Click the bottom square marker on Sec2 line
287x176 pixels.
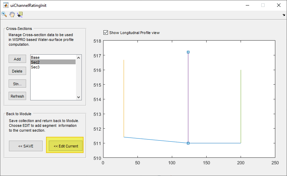188,143
